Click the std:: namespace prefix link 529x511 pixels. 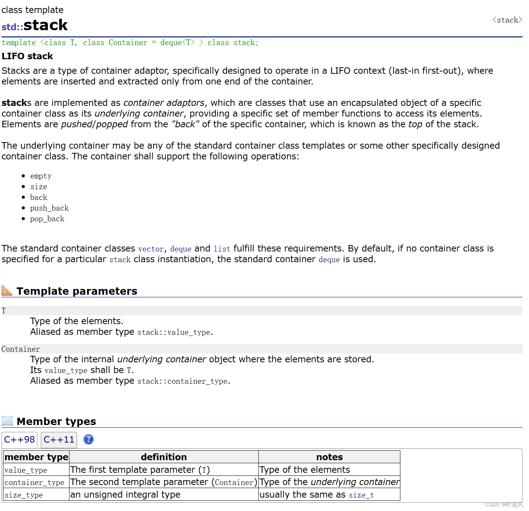point(12,27)
